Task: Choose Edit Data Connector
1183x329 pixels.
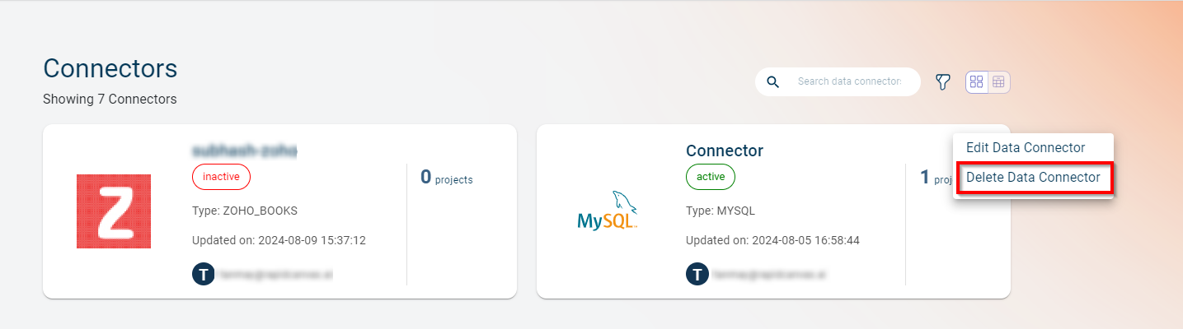Action: [1026, 148]
